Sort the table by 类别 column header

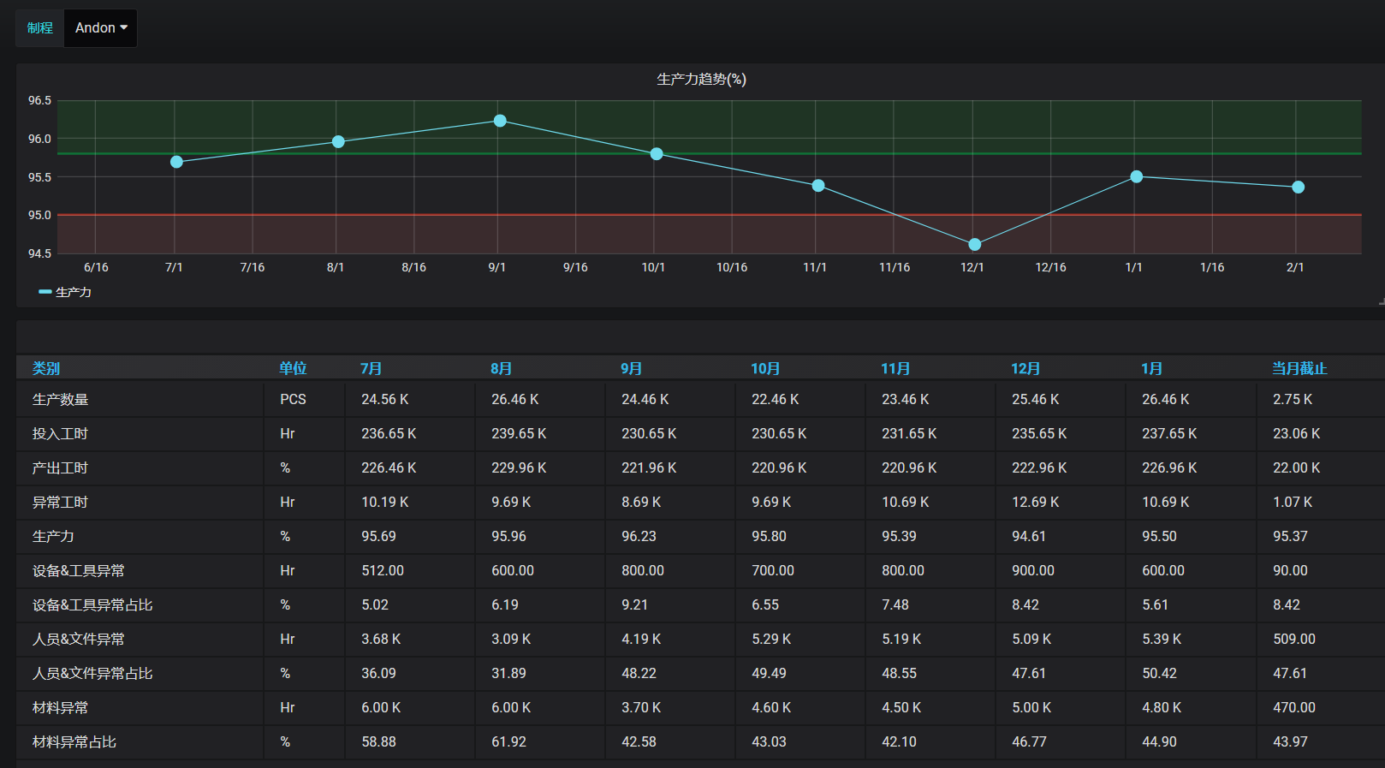click(46, 369)
